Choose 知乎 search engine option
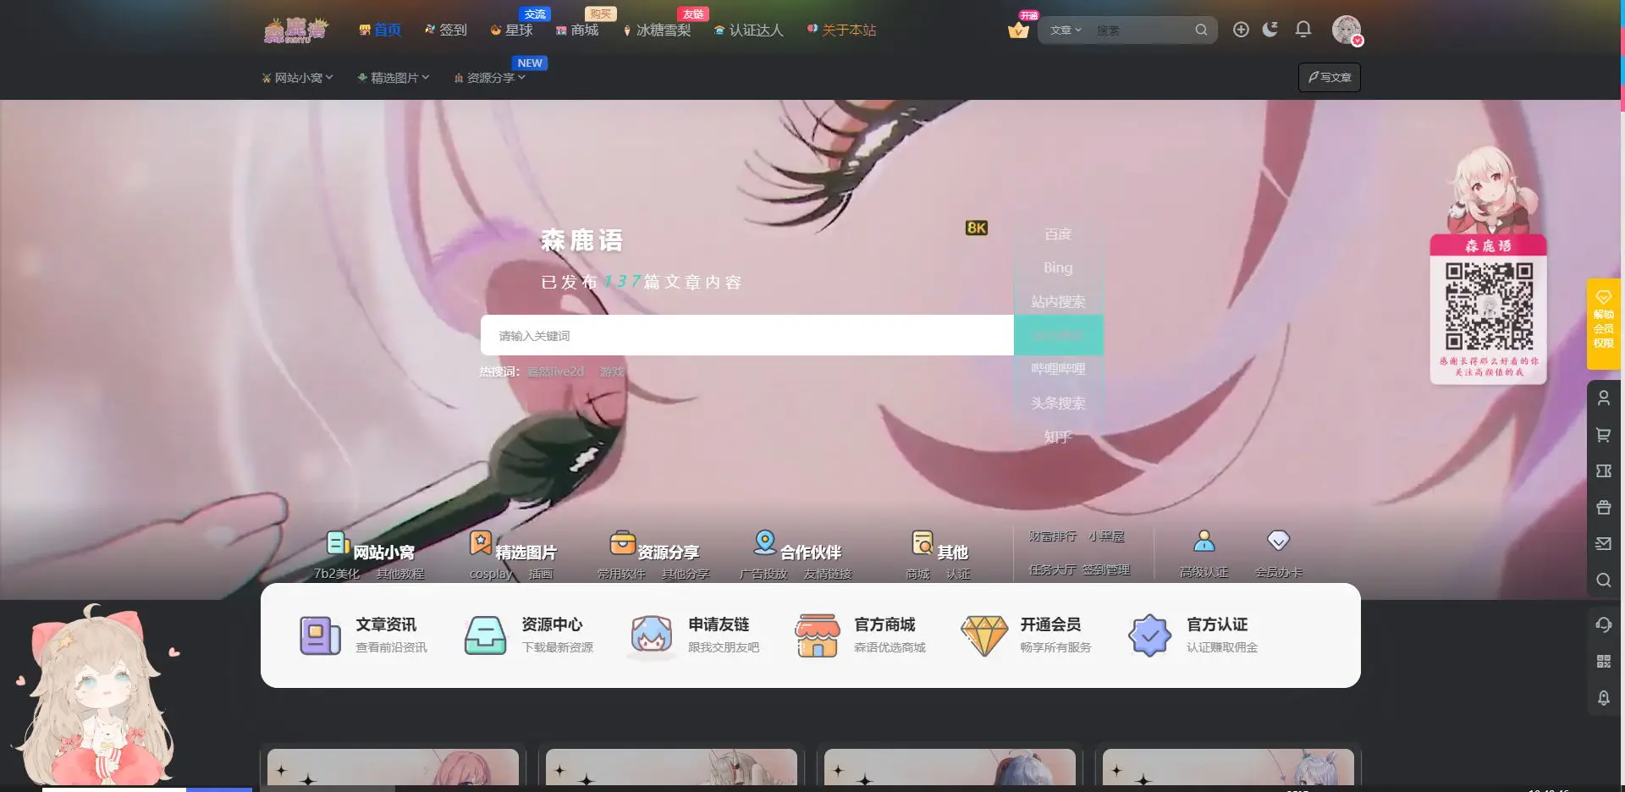 1058,437
